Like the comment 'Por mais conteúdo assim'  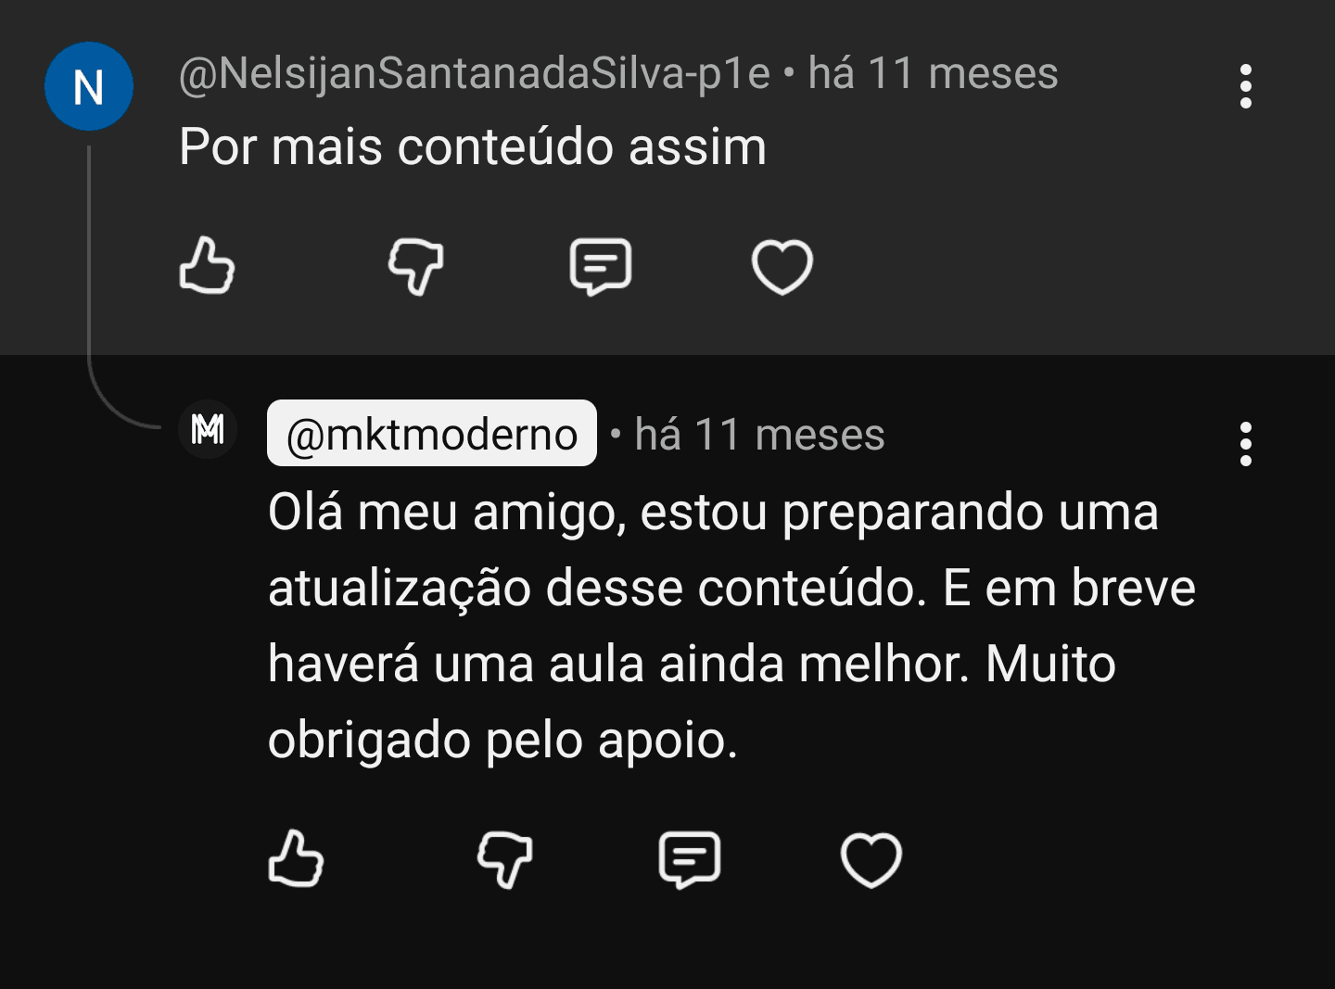pyautogui.click(x=207, y=266)
